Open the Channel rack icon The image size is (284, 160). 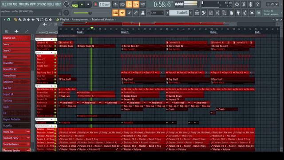(211, 13)
